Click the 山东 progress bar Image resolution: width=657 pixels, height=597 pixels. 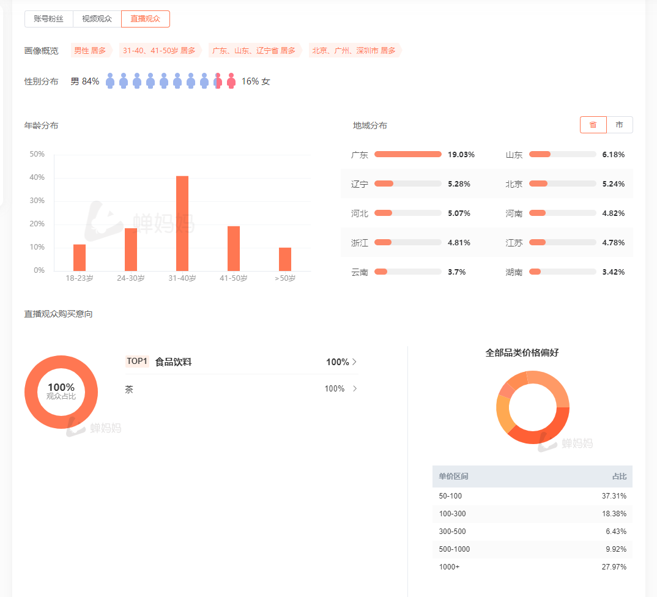(x=562, y=155)
